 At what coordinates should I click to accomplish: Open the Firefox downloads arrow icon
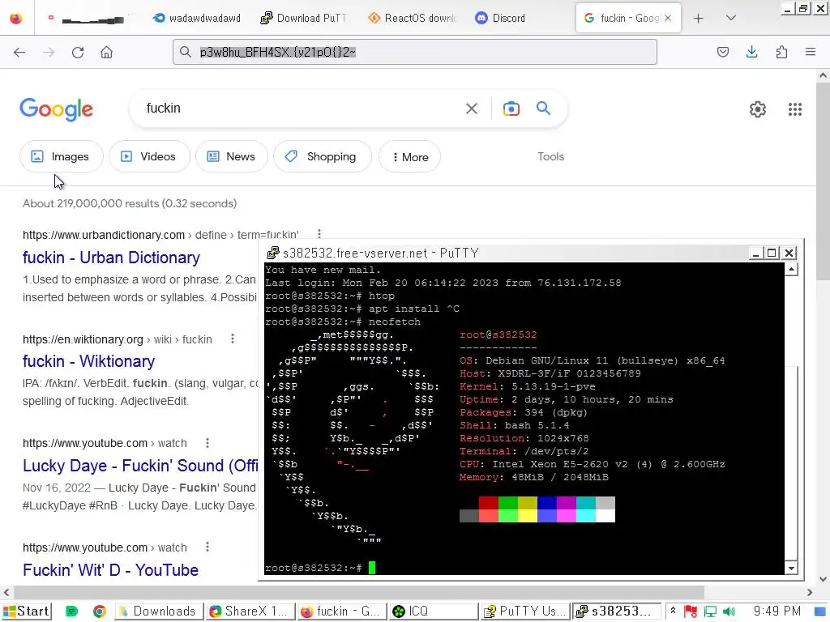point(751,52)
